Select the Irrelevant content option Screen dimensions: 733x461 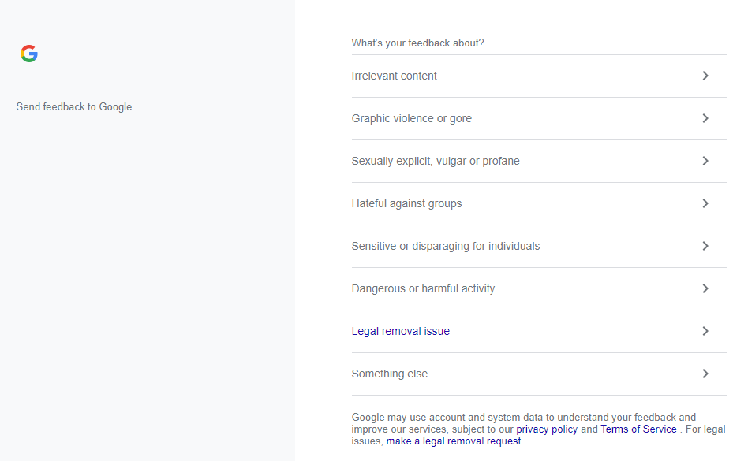click(x=395, y=76)
